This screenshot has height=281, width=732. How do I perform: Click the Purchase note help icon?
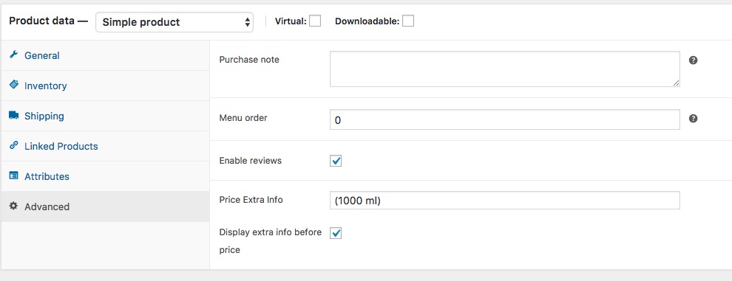click(x=694, y=60)
